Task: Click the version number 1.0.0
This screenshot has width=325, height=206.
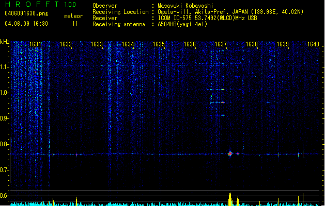Action: coord(70,5)
